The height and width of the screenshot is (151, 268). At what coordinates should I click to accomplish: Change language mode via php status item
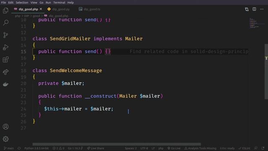161,148
